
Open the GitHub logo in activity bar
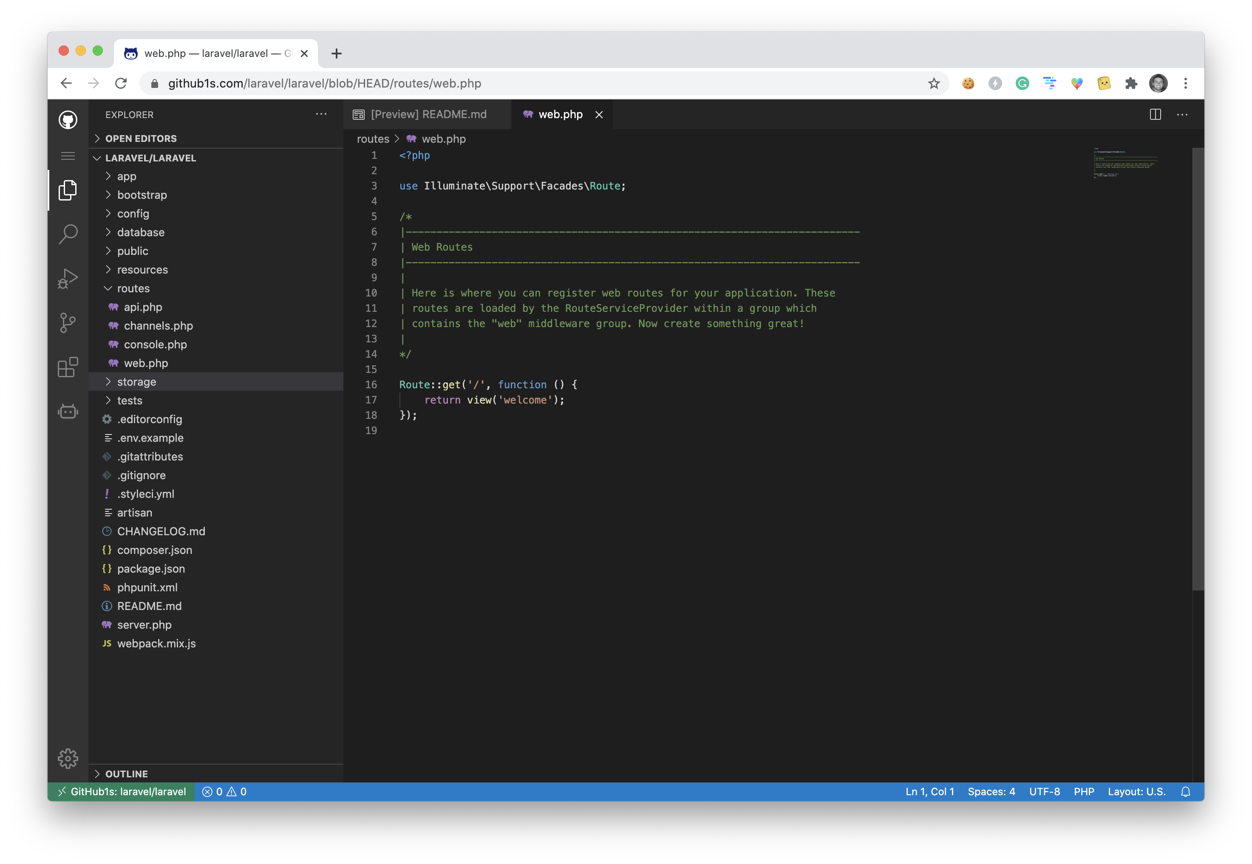(68, 120)
